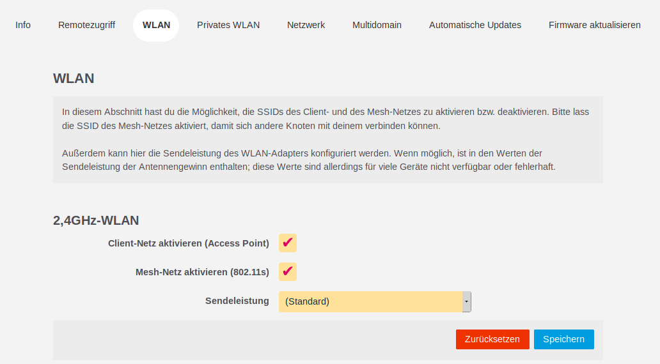Open Privates WLAN tab
660x364 pixels.
click(x=228, y=25)
